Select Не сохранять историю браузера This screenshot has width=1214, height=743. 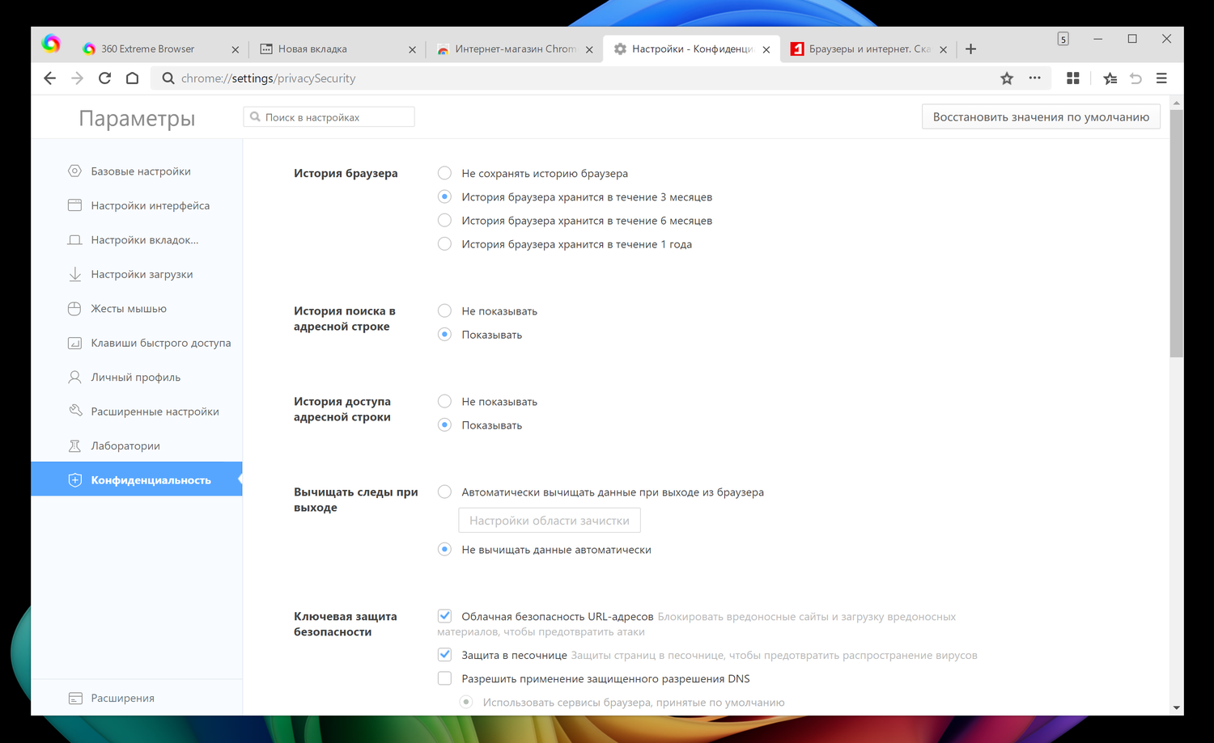click(x=444, y=173)
